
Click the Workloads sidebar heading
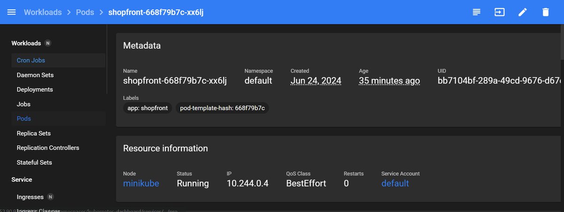26,43
